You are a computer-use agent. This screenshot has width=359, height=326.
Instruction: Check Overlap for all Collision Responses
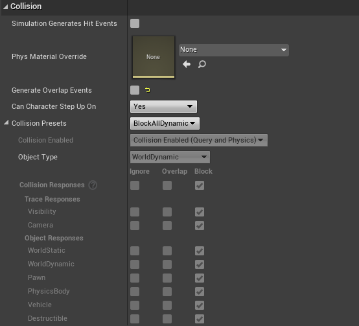(167, 185)
